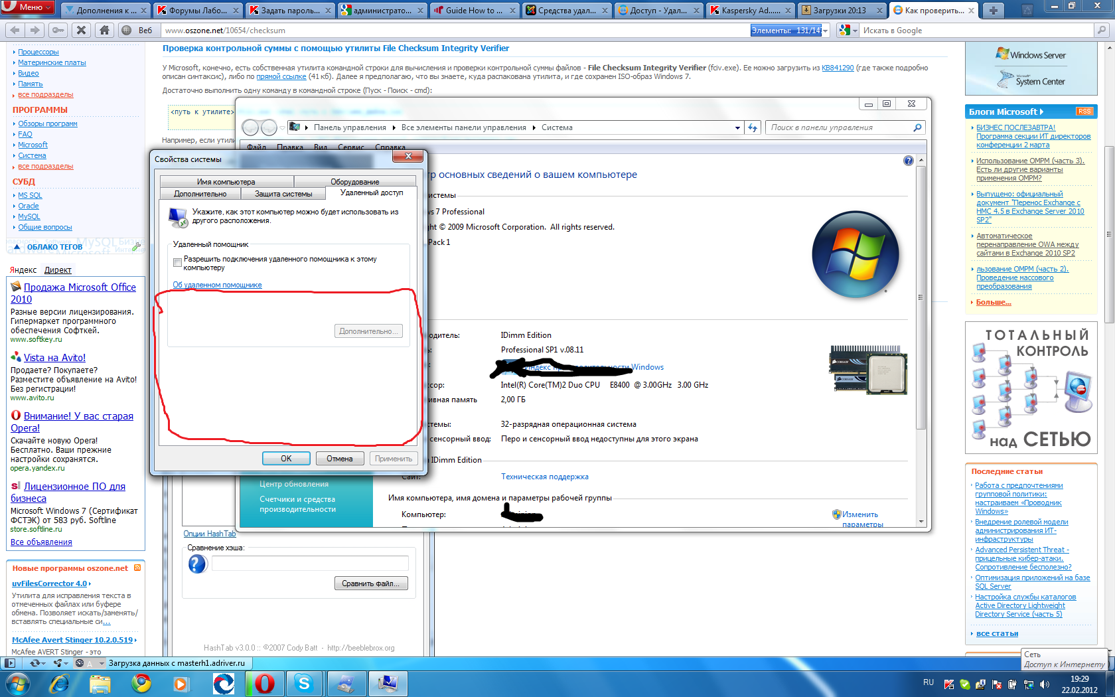Click the magnifier in the Google search field

coord(1102,30)
